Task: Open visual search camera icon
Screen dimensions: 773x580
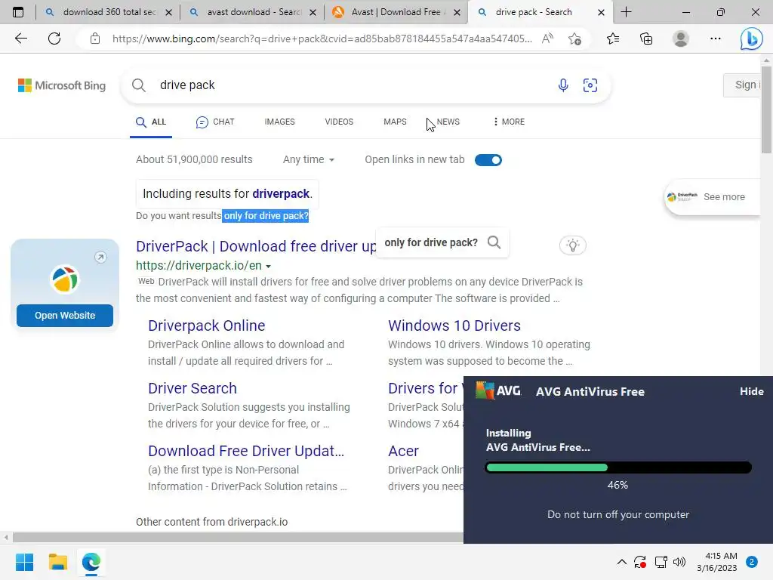Action: click(590, 85)
